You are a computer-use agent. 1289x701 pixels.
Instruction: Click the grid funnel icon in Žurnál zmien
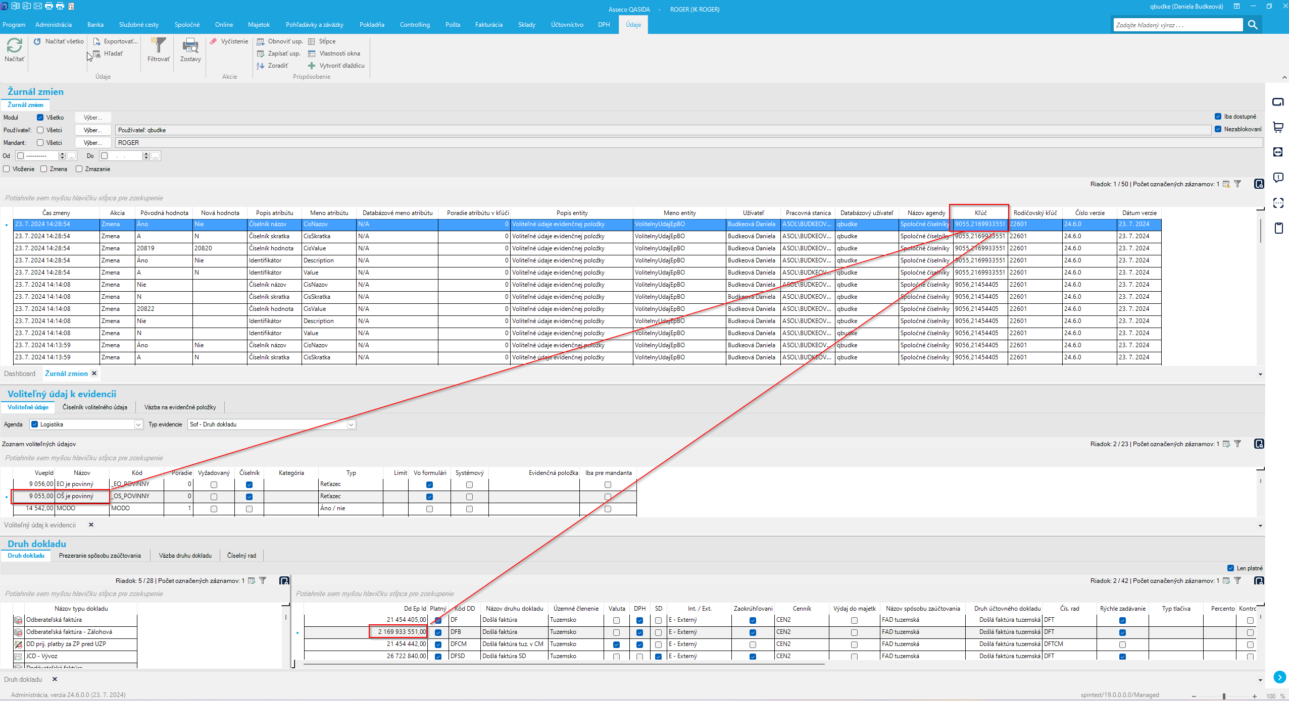click(1237, 184)
